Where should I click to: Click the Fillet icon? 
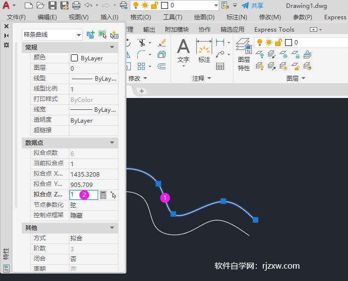141,54
